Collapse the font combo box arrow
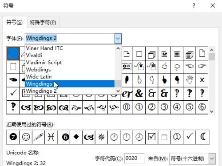 pos(118,39)
